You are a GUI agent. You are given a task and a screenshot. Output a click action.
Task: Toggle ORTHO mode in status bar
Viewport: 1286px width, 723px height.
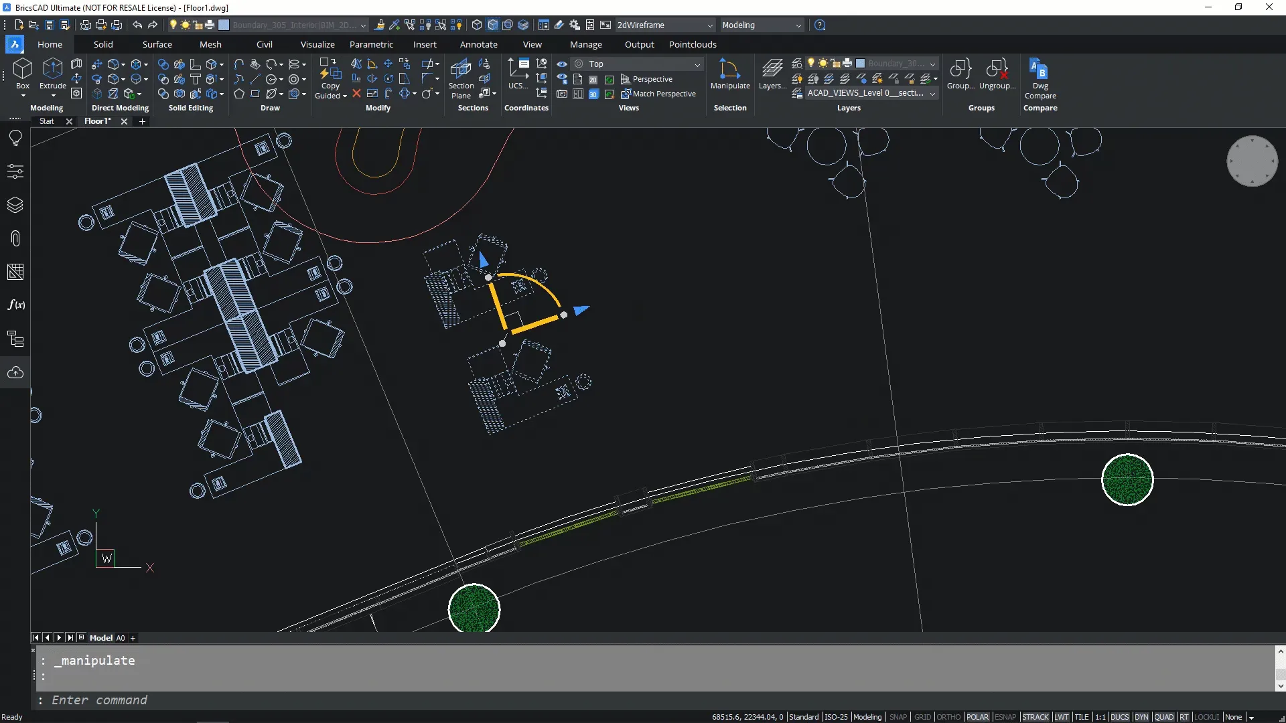(948, 717)
